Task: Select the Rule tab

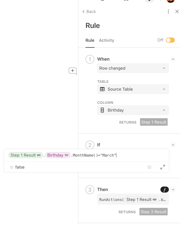Action: pyautogui.click(x=90, y=40)
